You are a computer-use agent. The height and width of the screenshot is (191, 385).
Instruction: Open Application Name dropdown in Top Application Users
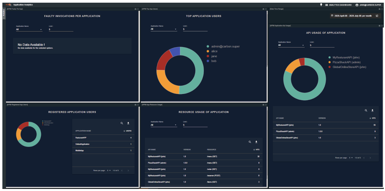[x=164, y=29]
